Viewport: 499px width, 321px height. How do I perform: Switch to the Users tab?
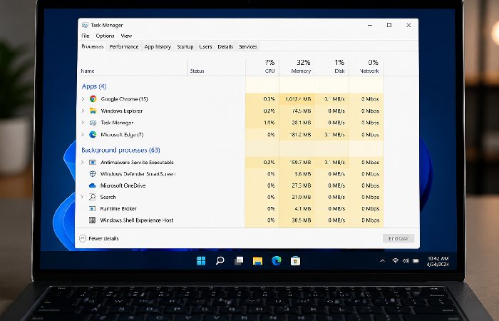205,46
